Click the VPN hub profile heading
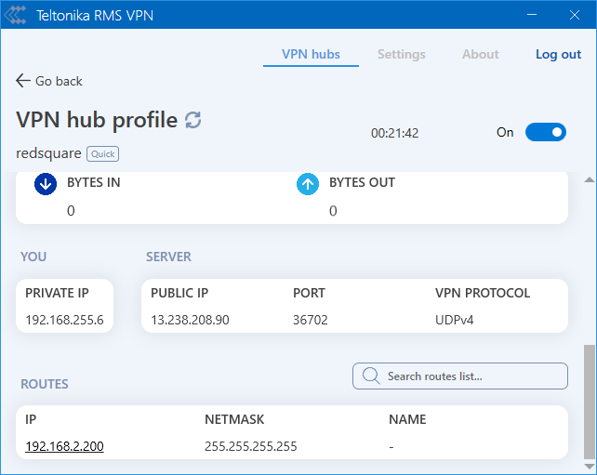597x475 pixels. 97,120
